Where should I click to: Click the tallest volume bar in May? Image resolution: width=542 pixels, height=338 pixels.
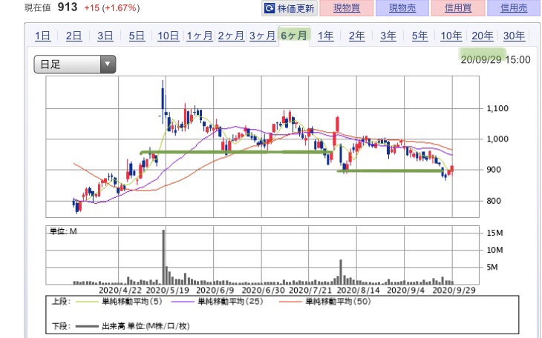(x=164, y=257)
